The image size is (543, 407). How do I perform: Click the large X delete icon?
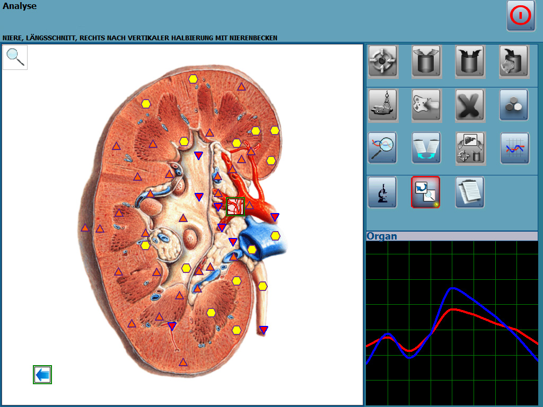click(470, 105)
